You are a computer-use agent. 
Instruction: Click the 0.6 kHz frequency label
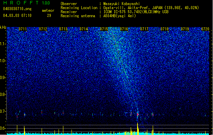pyautogui.click(x=3, y=128)
